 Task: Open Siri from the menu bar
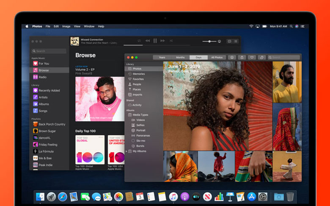click(x=297, y=26)
